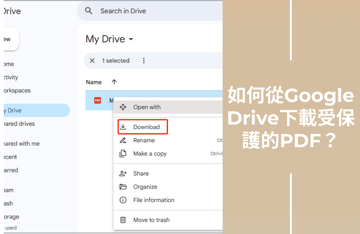
Task: Open the three-dot more actions menu
Action: [x=144, y=61]
